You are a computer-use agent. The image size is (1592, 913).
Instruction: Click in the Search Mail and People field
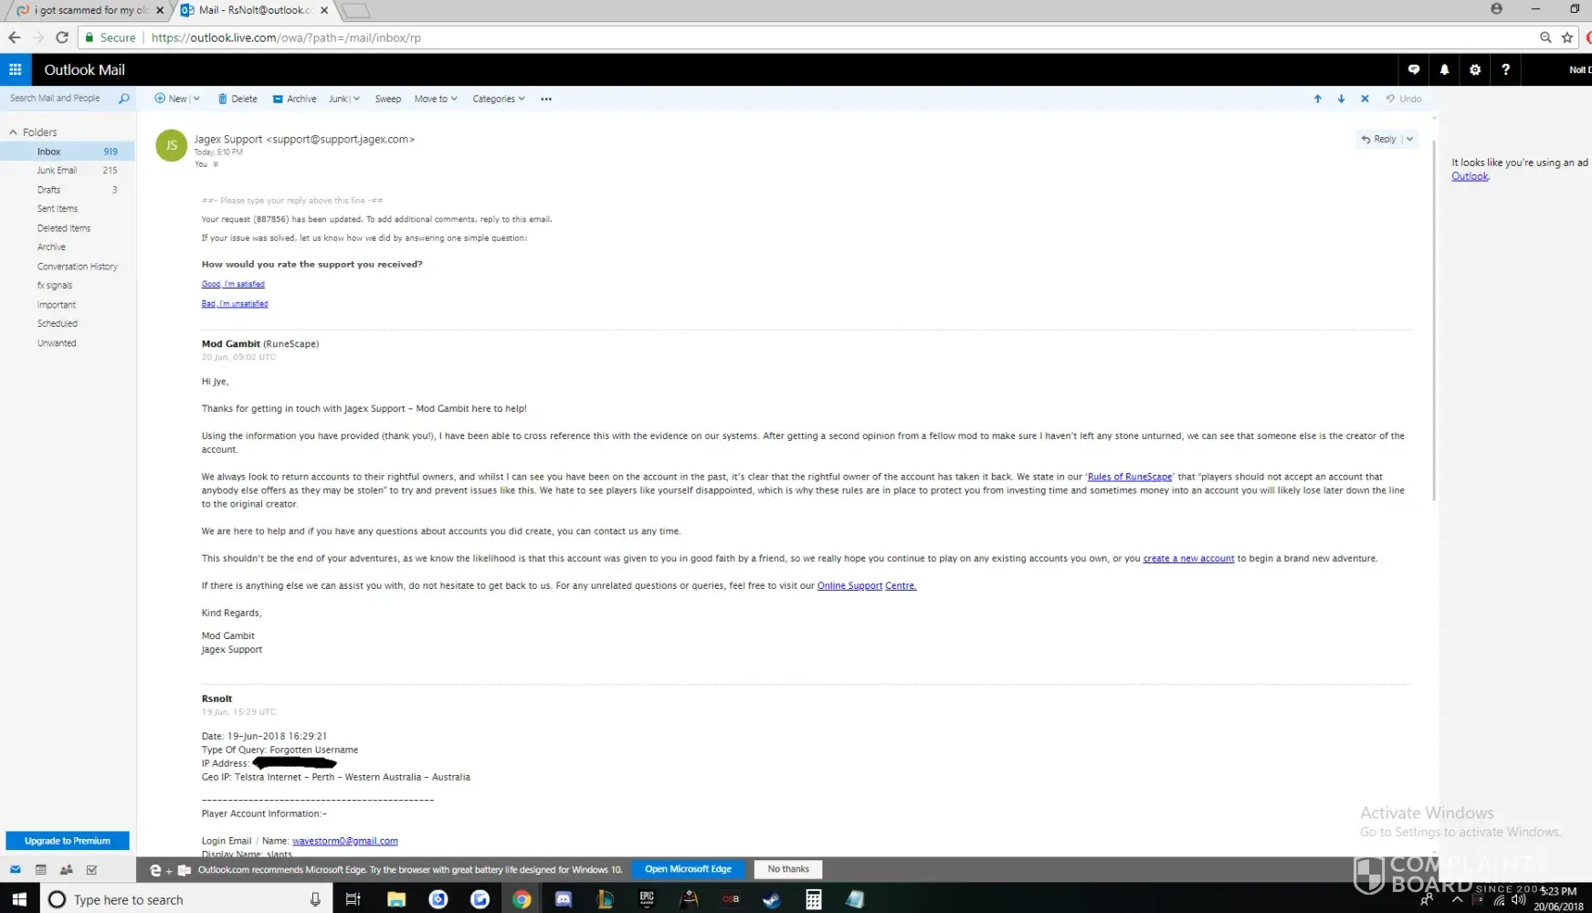tap(57, 99)
